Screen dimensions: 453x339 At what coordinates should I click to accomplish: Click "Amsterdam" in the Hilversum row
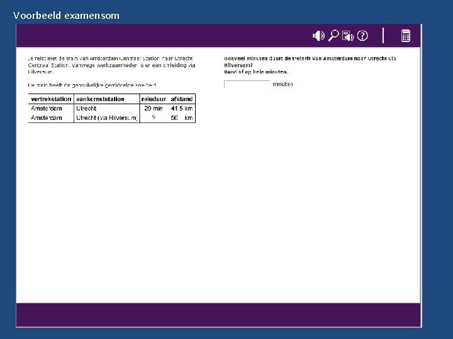46,117
